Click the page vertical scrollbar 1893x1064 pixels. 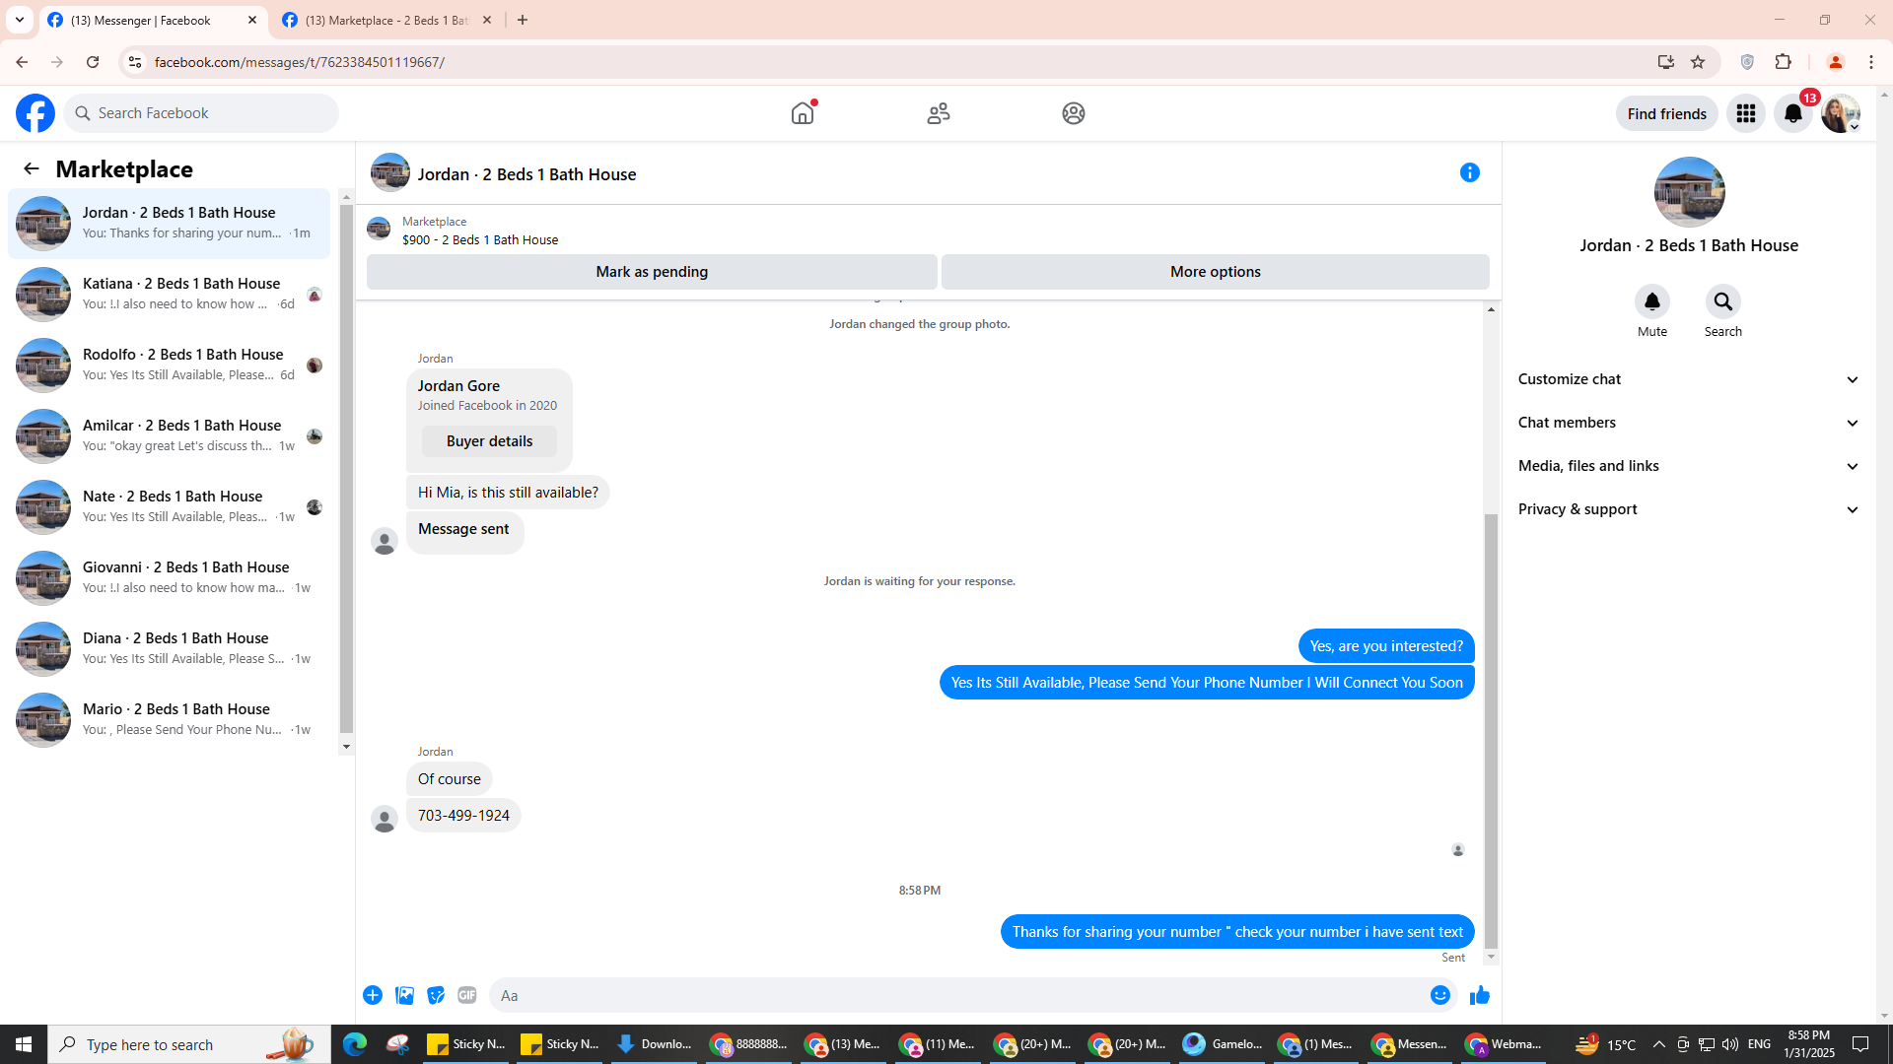(1885, 557)
